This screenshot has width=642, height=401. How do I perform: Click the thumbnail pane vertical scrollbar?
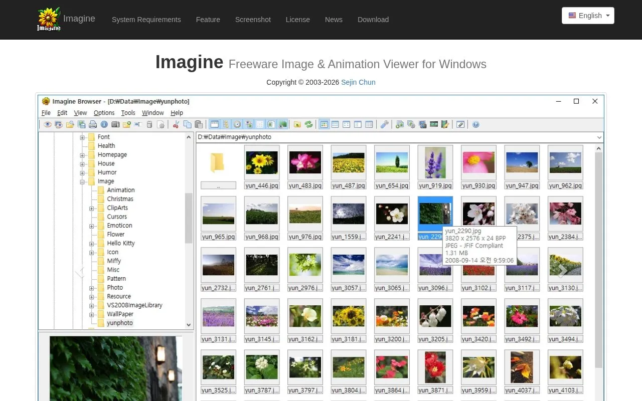point(599,261)
